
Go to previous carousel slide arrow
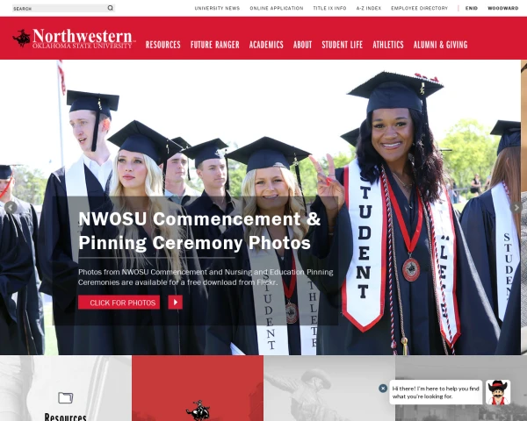tap(11, 208)
